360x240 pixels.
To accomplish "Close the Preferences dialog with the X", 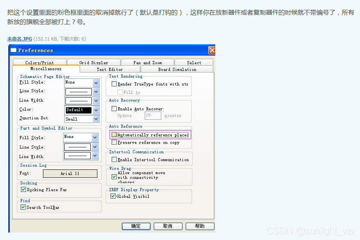I will [x=212, y=50].
